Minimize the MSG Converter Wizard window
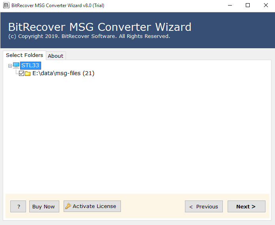 click(230, 5)
